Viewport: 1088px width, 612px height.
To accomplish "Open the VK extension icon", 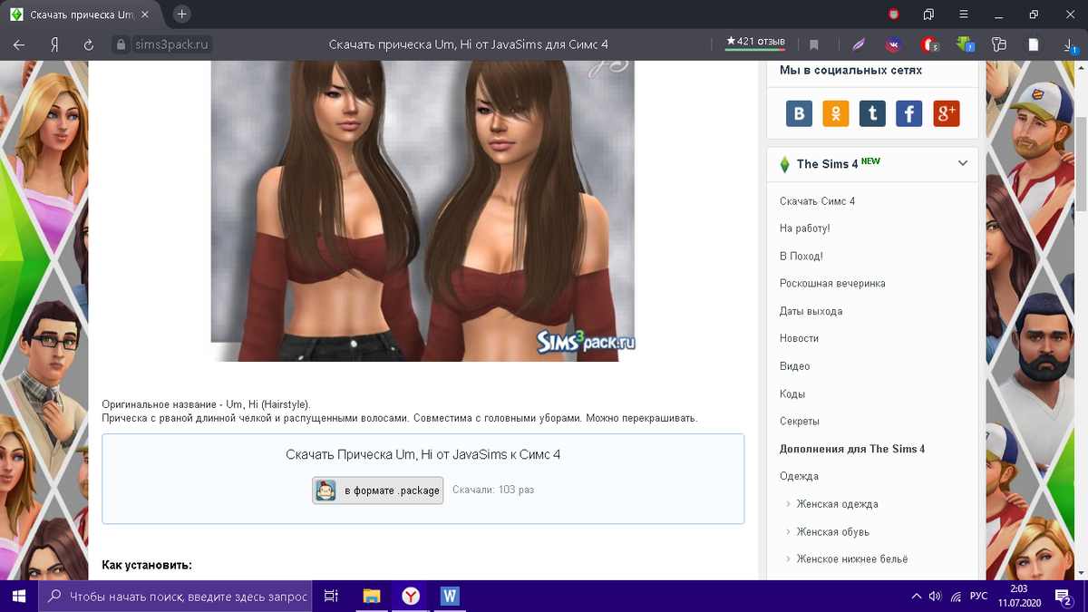I will click(x=894, y=44).
